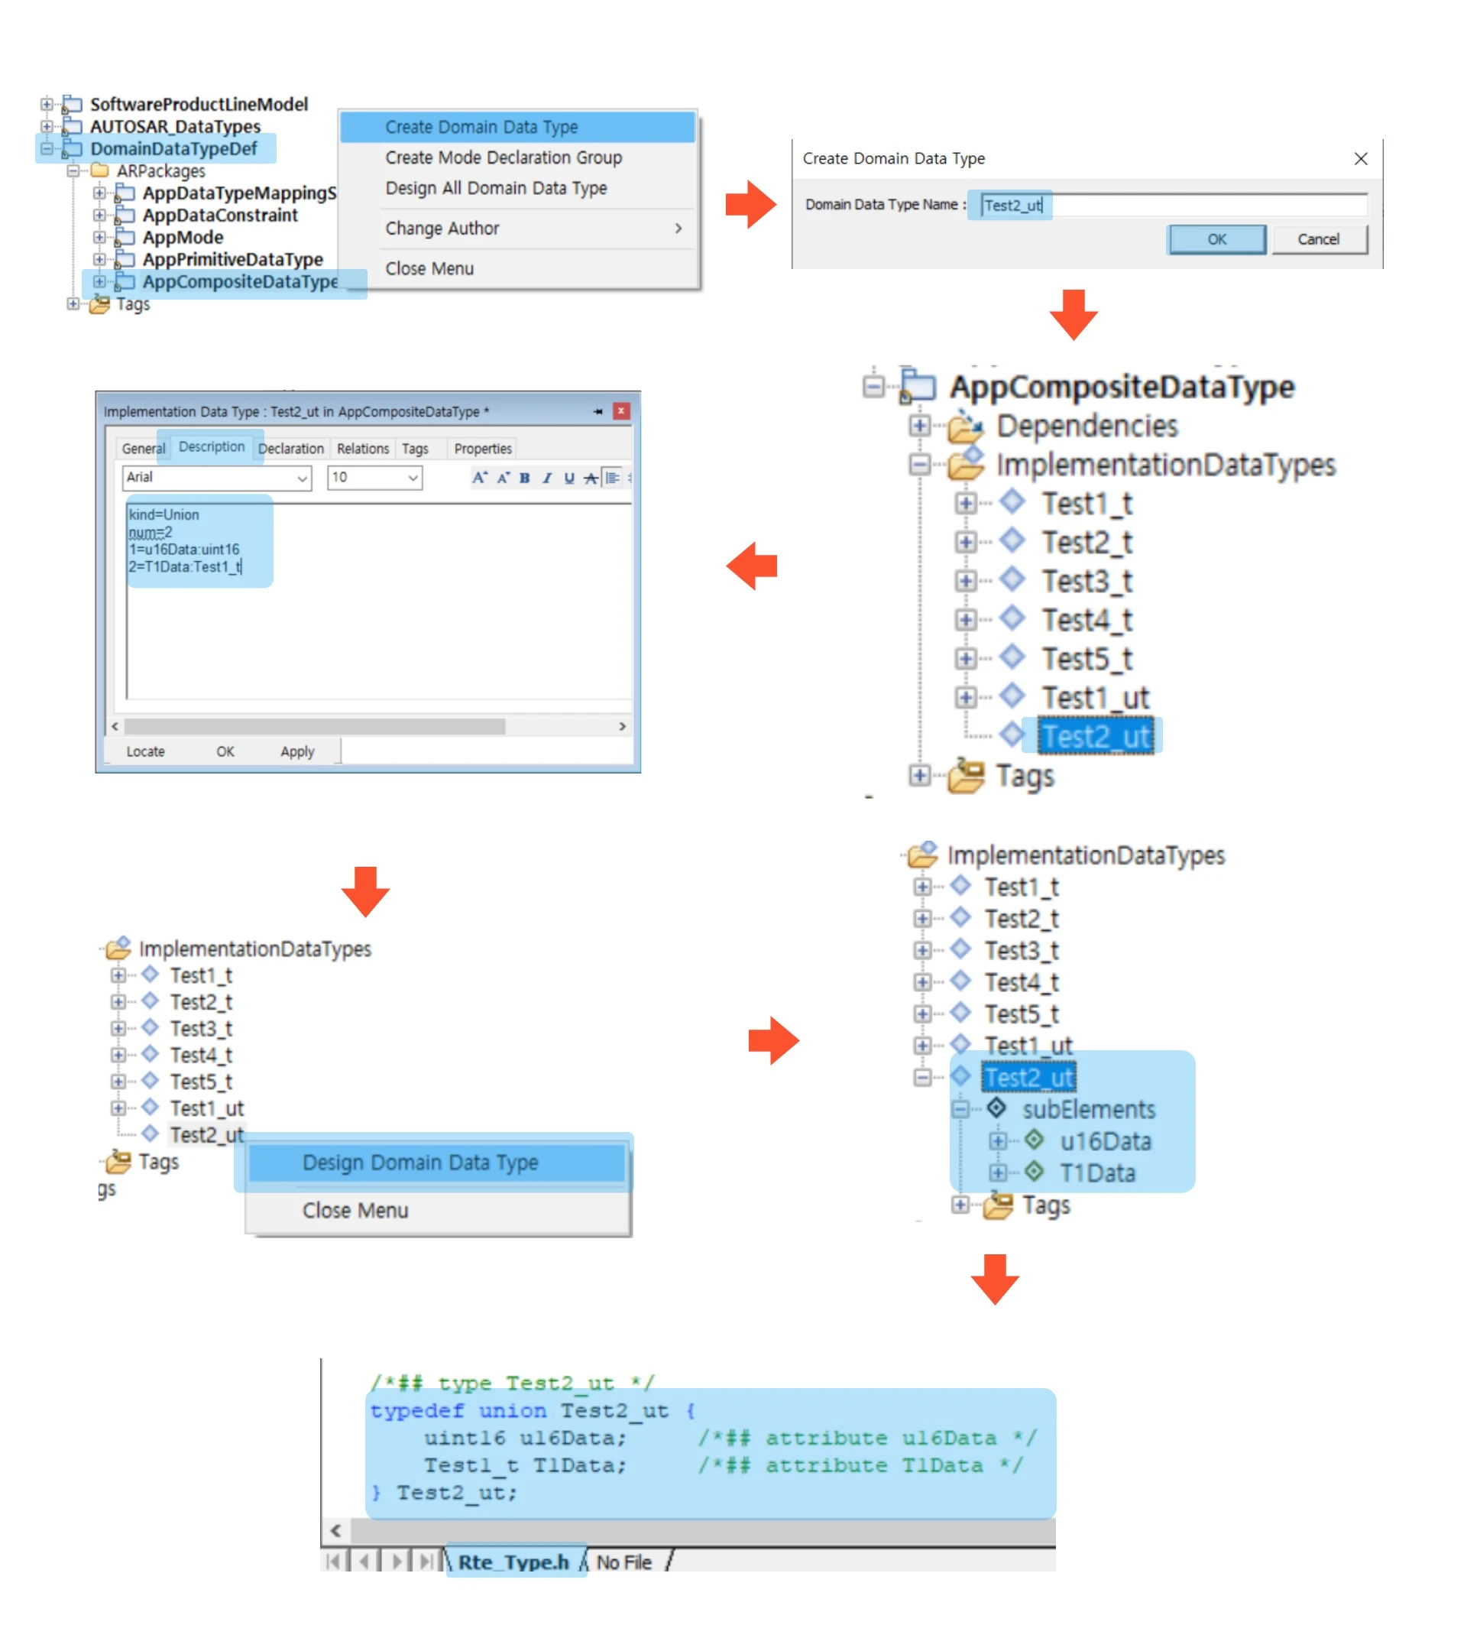1467x1651 pixels.
Task: Collapse ImplementationDataTypes in the tree containing Dependencies
Action: [x=919, y=465]
